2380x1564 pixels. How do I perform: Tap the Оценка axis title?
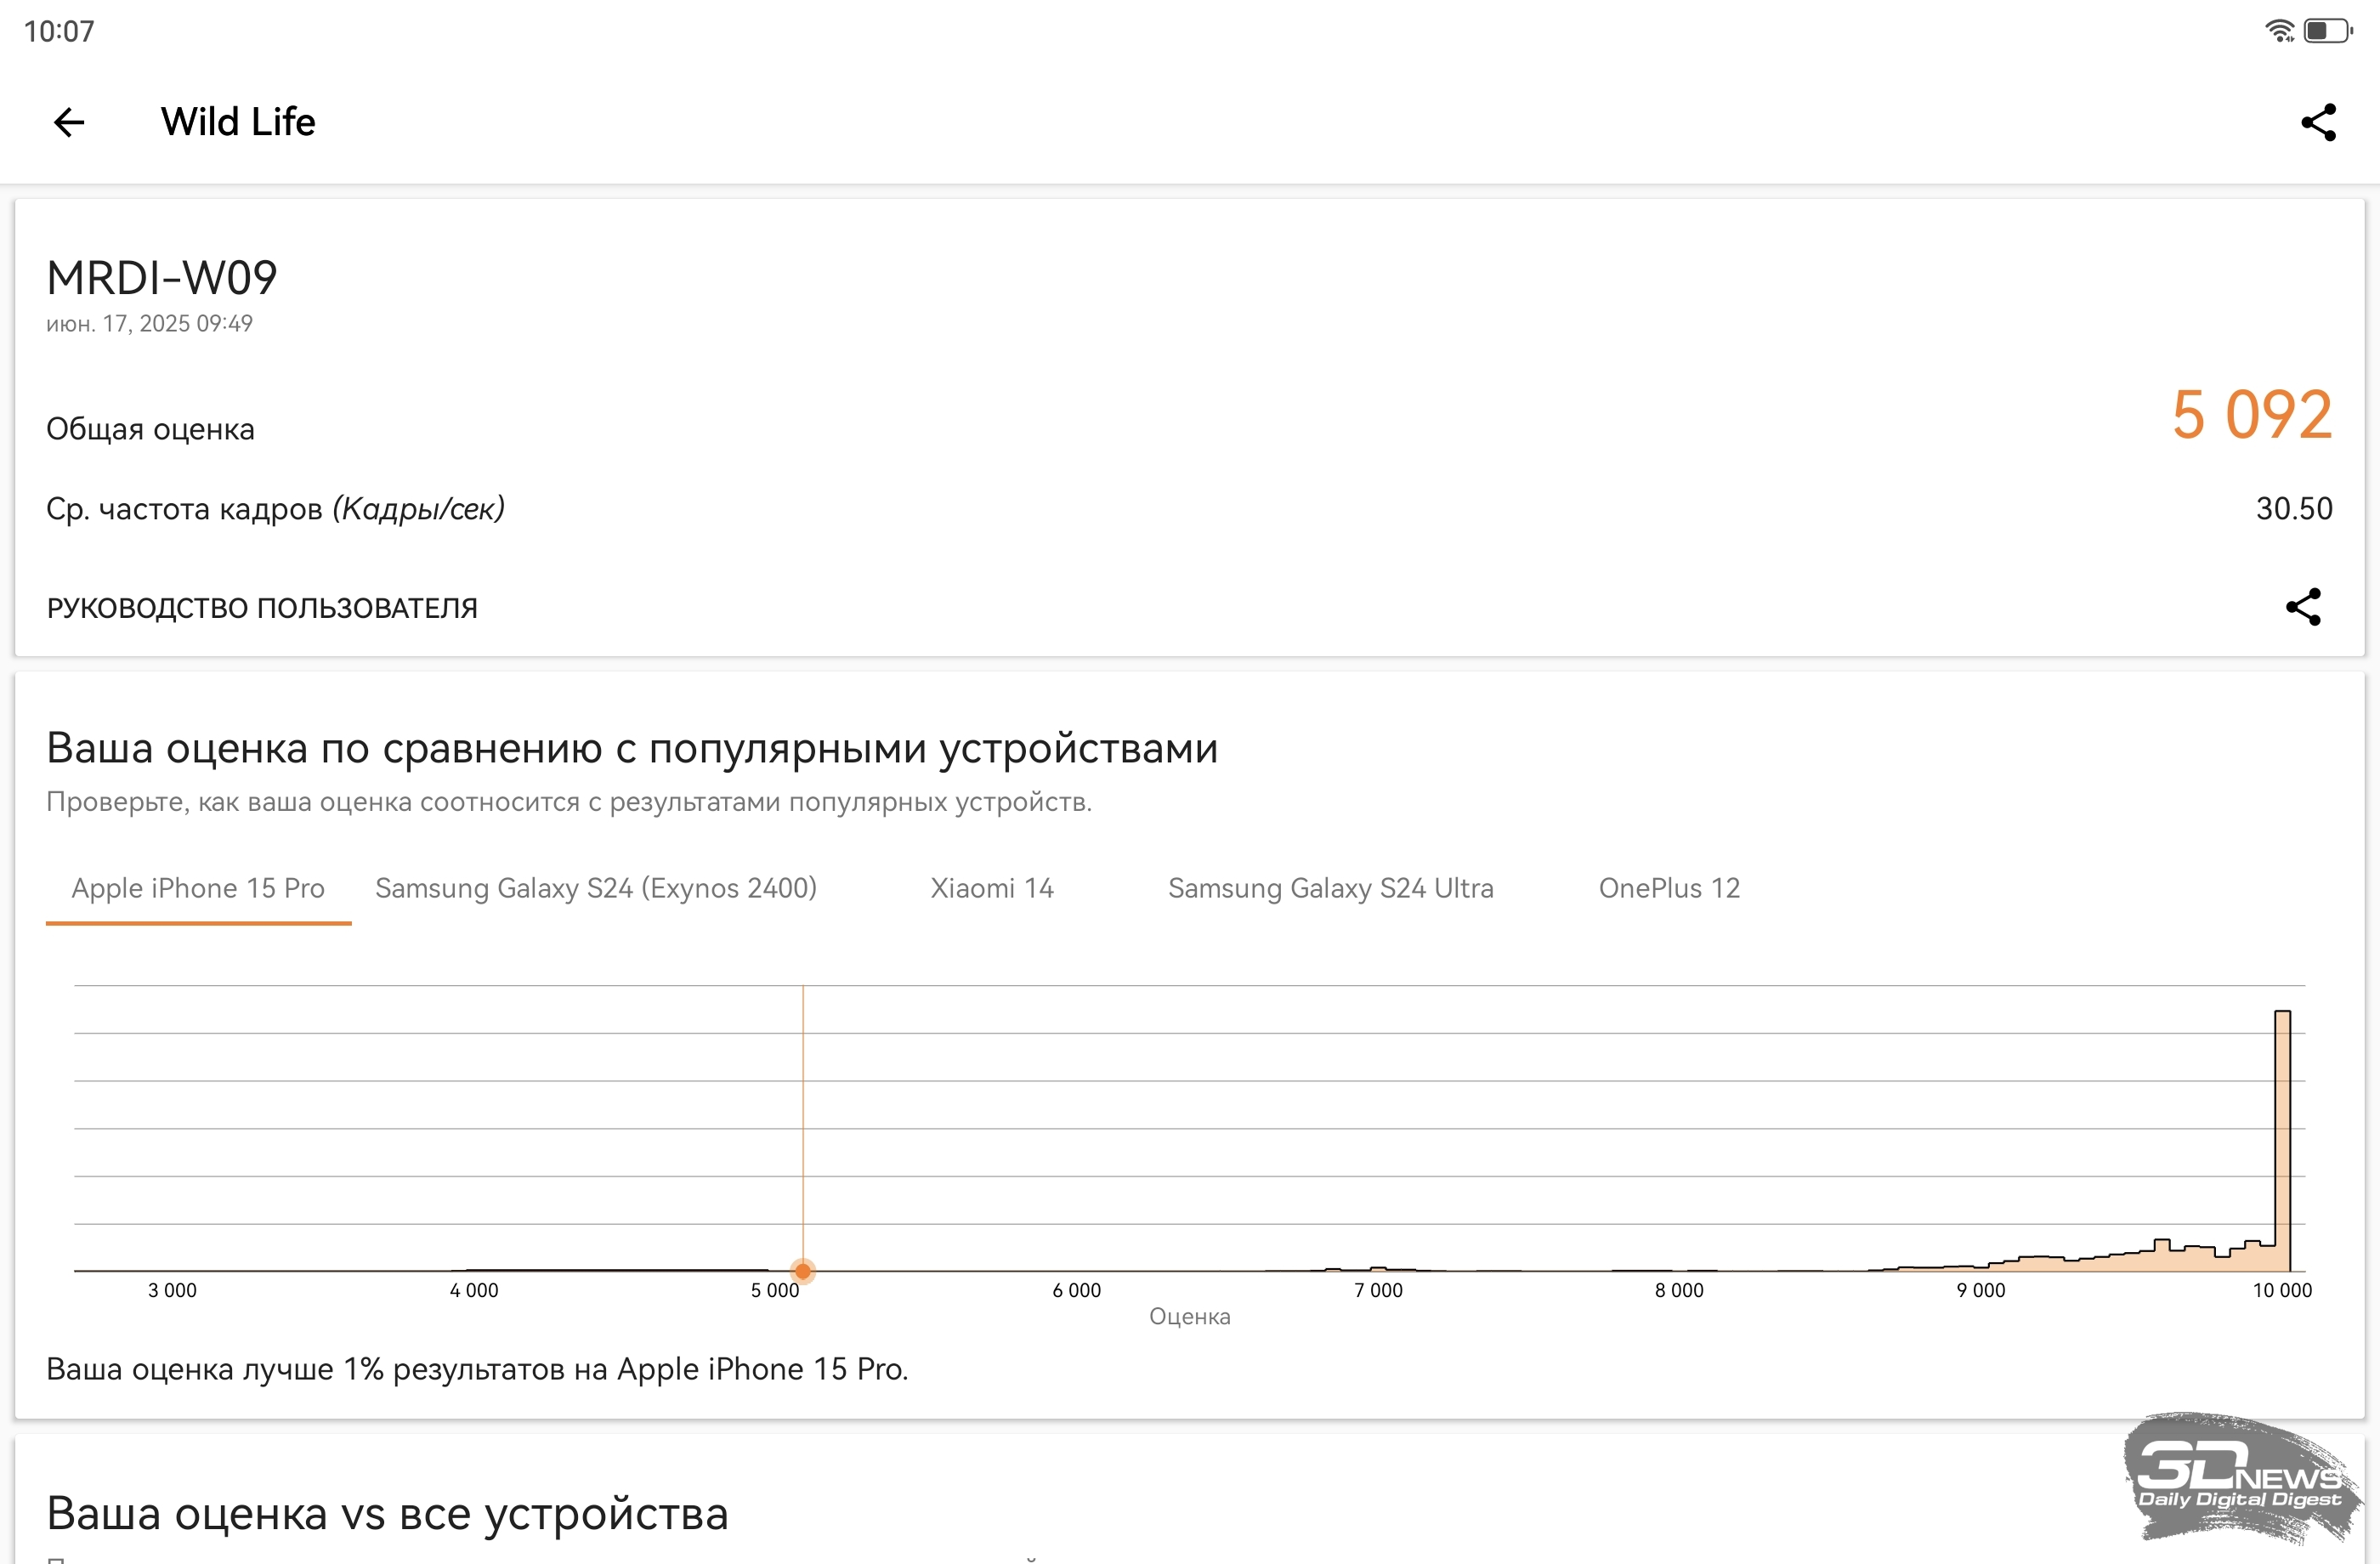pyautogui.click(x=1190, y=1317)
